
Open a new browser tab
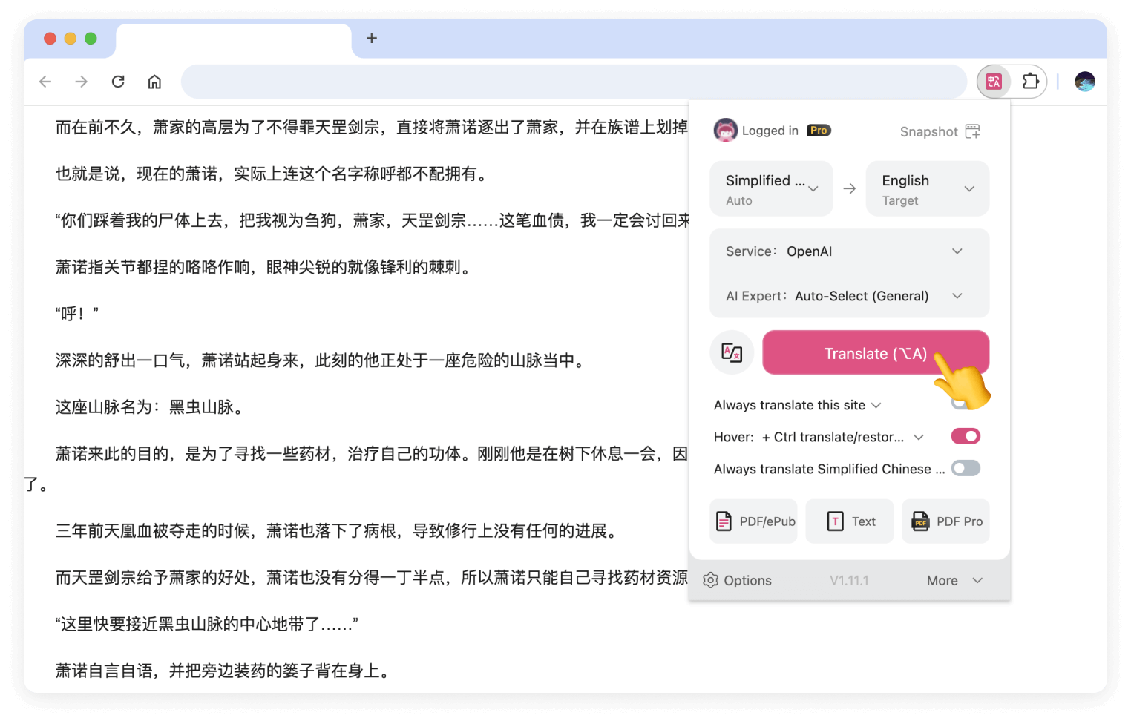coord(372,38)
